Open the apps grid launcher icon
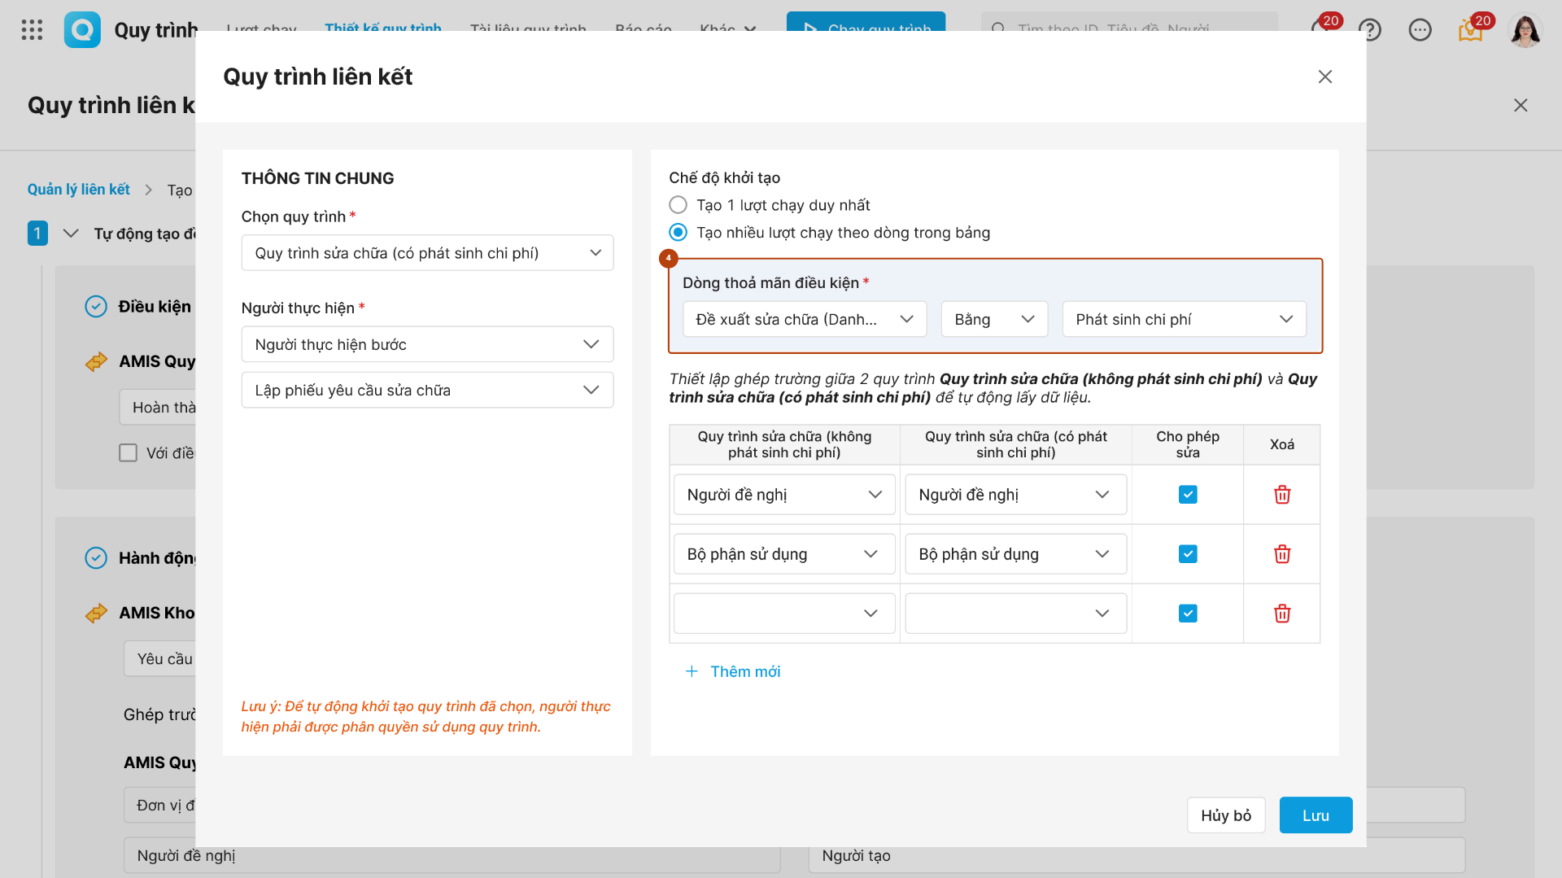The height and width of the screenshot is (878, 1562). (x=32, y=30)
